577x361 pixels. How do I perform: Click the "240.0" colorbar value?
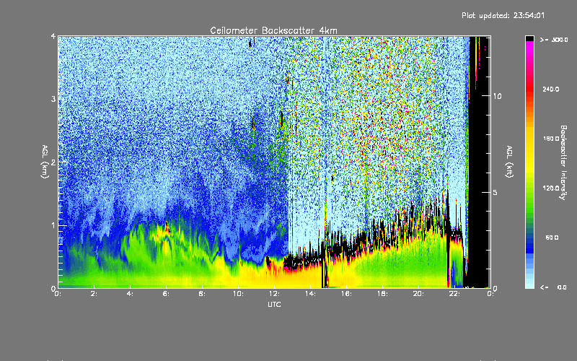pos(551,90)
